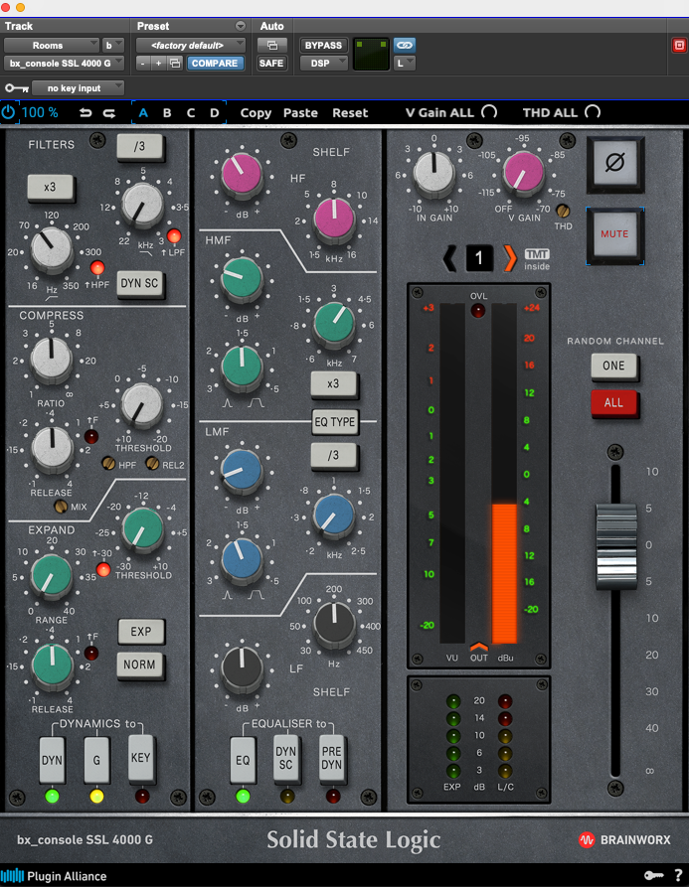This screenshot has width=689, height=887.
Task: Open the factory default preset dropdown
Action: coord(191,46)
